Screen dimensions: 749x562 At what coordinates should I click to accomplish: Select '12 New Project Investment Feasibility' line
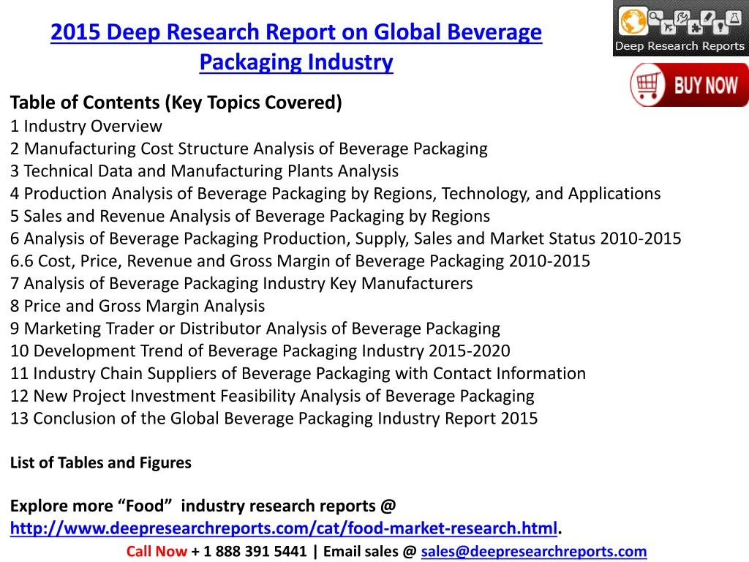tap(272, 396)
